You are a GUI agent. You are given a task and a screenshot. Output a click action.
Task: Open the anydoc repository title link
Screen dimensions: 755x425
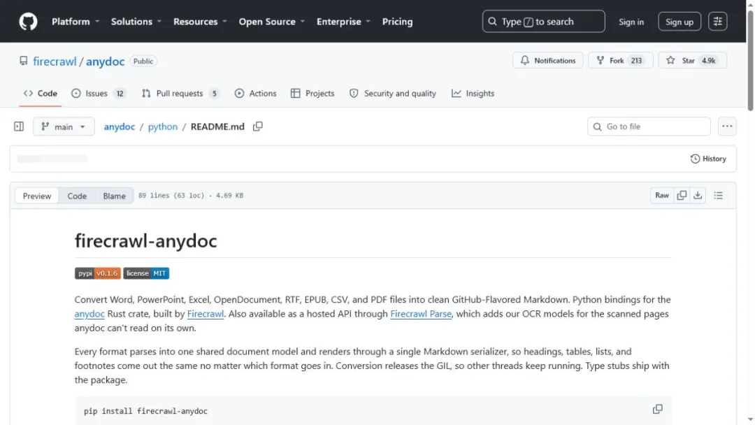click(x=105, y=61)
